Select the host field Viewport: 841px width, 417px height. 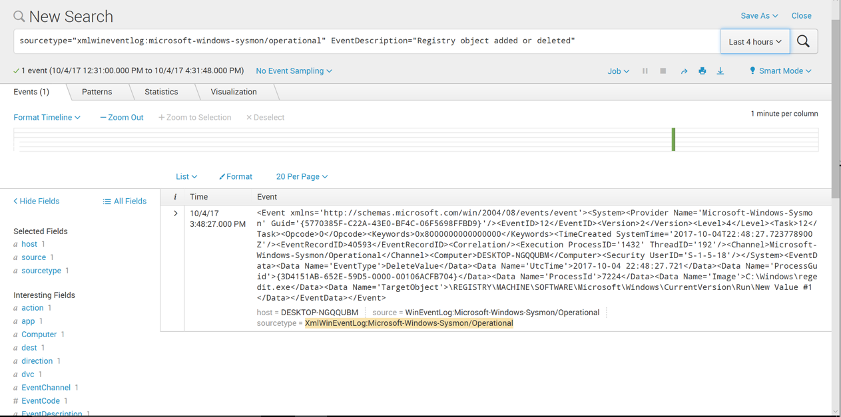(x=29, y=244)
